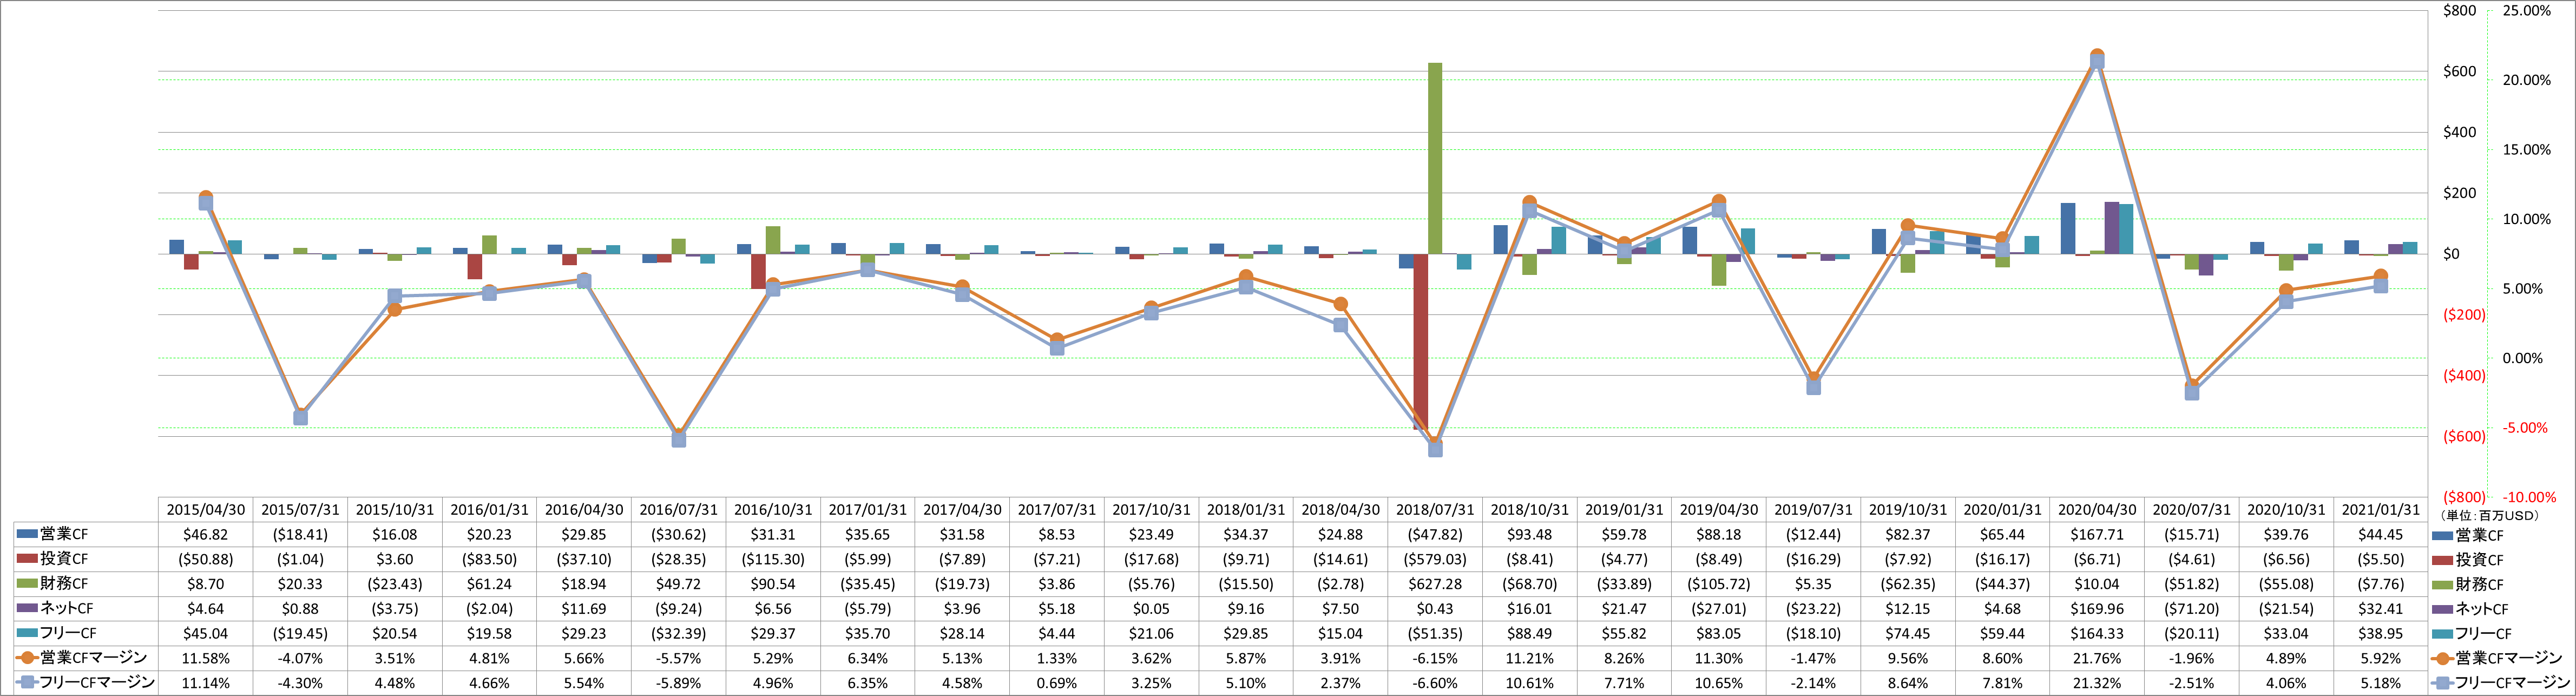
Task: Click the red ($600) axis label
Action: pos(2464,436)
